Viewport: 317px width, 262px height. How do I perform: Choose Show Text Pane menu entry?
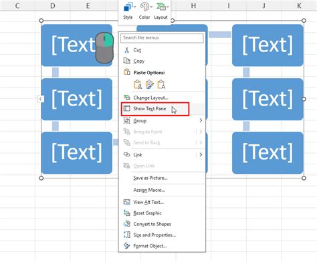pyautogui.click(x=162, y=109)
